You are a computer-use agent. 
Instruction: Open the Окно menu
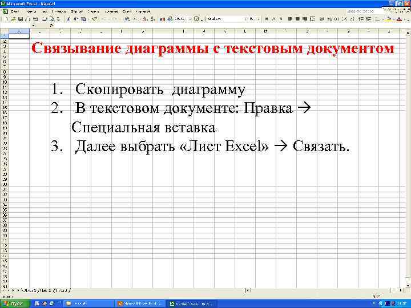[127, 11]
